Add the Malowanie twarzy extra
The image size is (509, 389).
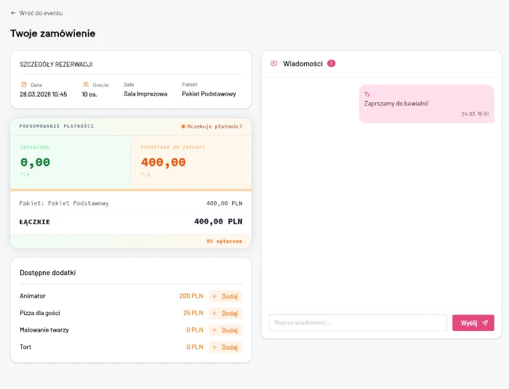point(225,330)
